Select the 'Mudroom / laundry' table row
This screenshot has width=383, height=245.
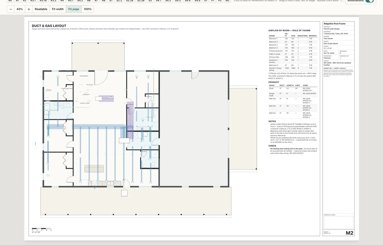pos(293,61)
